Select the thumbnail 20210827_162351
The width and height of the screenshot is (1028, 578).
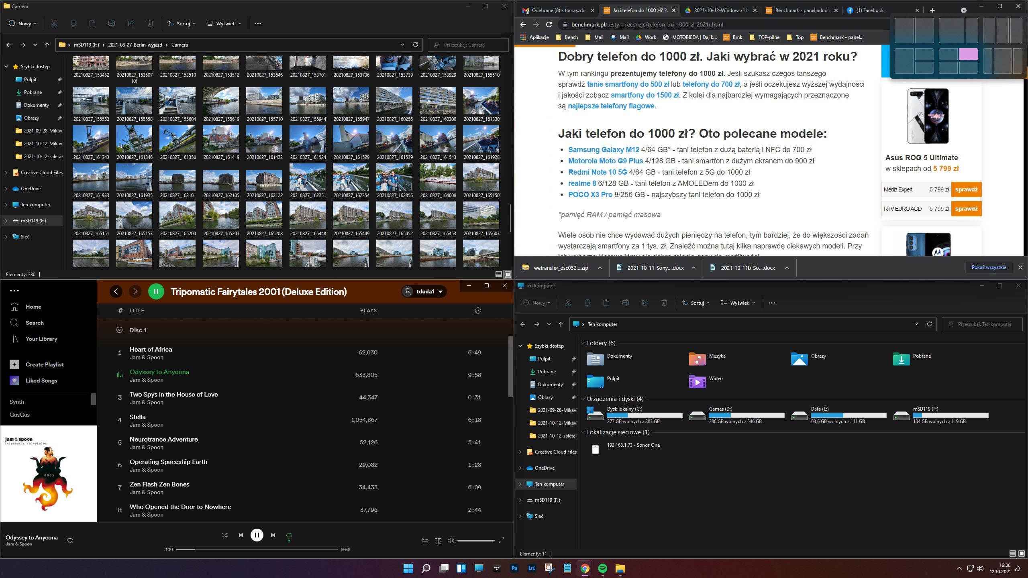pyautogui.click(x=308, y=181)
